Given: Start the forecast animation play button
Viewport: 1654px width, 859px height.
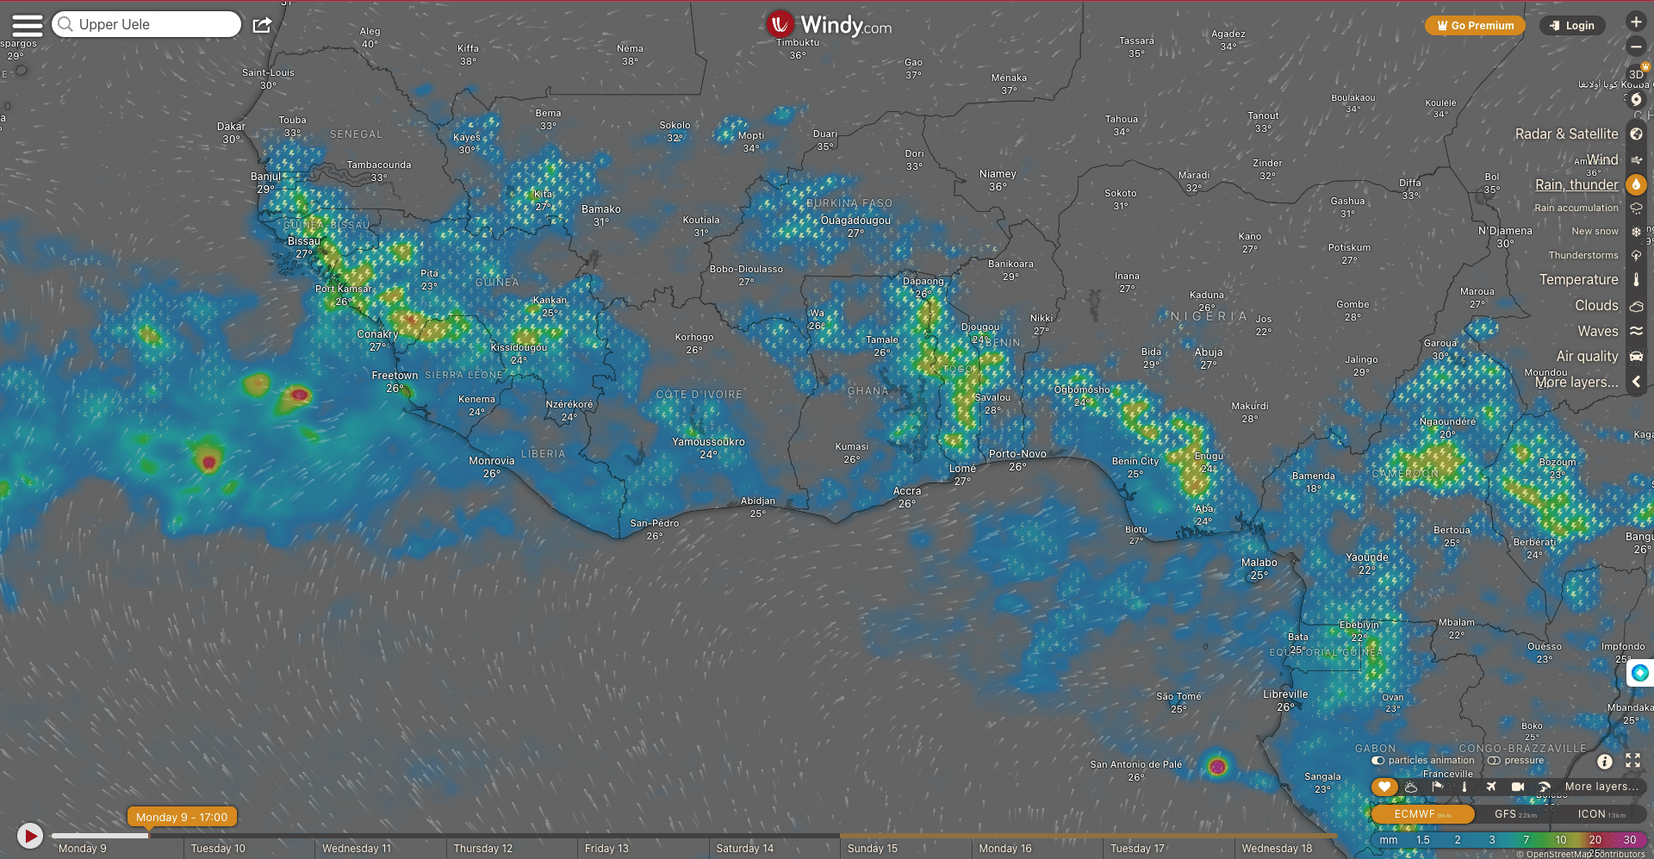Looking at the screenshot, I should coord(30,836).
